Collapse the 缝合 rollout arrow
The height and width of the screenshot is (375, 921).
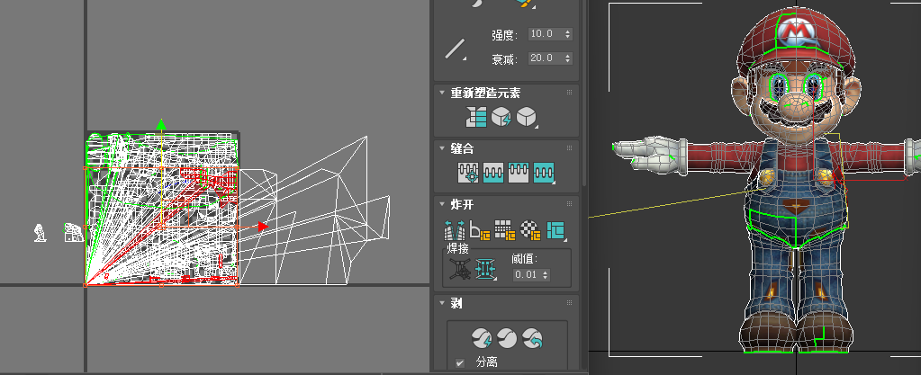[x=442, y=148]
